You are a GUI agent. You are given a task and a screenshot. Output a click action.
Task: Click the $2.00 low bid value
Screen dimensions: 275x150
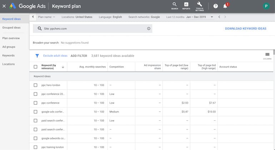coord(185,103)
